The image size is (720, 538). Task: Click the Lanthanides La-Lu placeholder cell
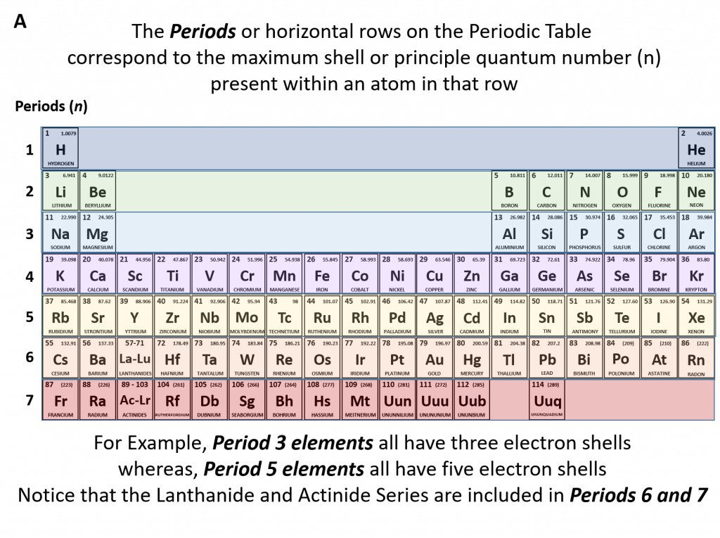tap(134, 359)
